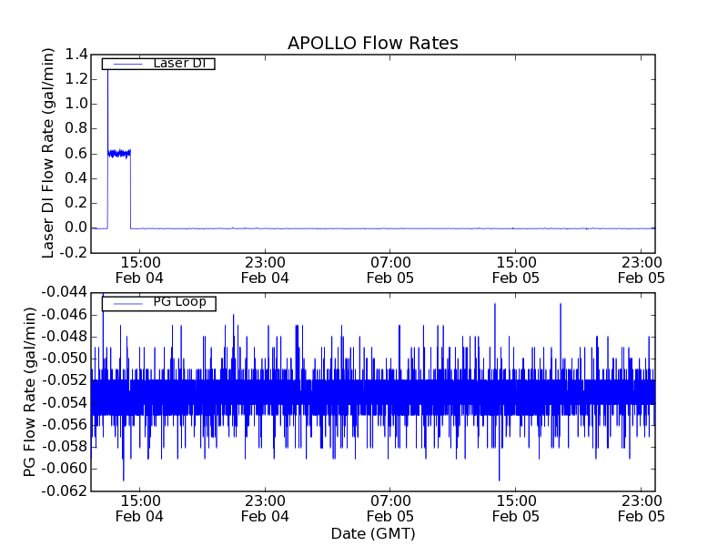
Task: Select the Laser DI legend label
Action: coord(178,63)
